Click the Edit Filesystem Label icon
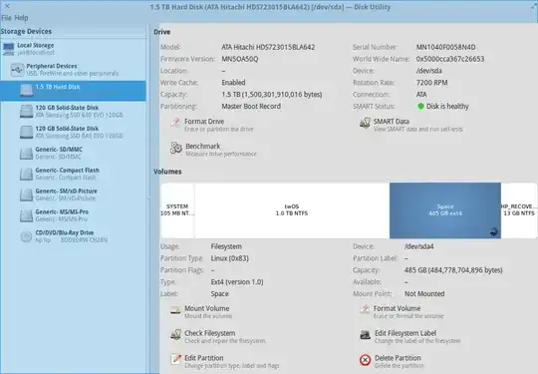The height and width of the screenshot is (374, 538). click(x=365, y=334)
